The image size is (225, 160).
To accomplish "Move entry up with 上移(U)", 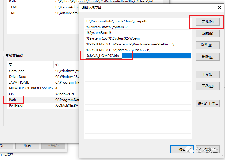I will coord(208,75).
